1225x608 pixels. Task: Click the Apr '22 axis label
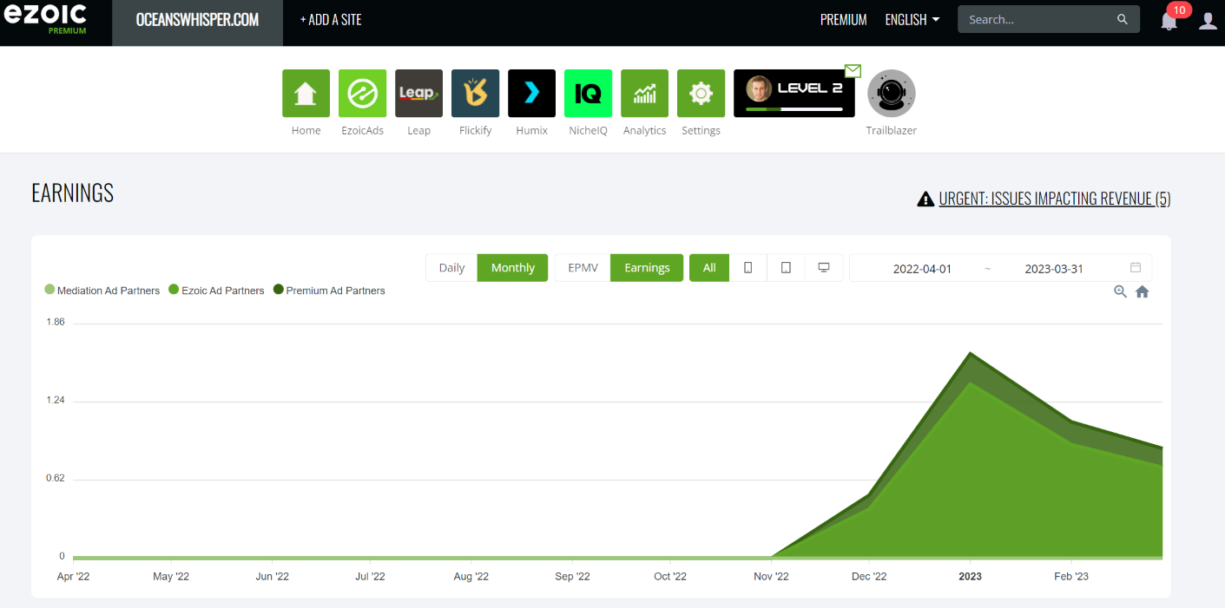tap(73, 577)
